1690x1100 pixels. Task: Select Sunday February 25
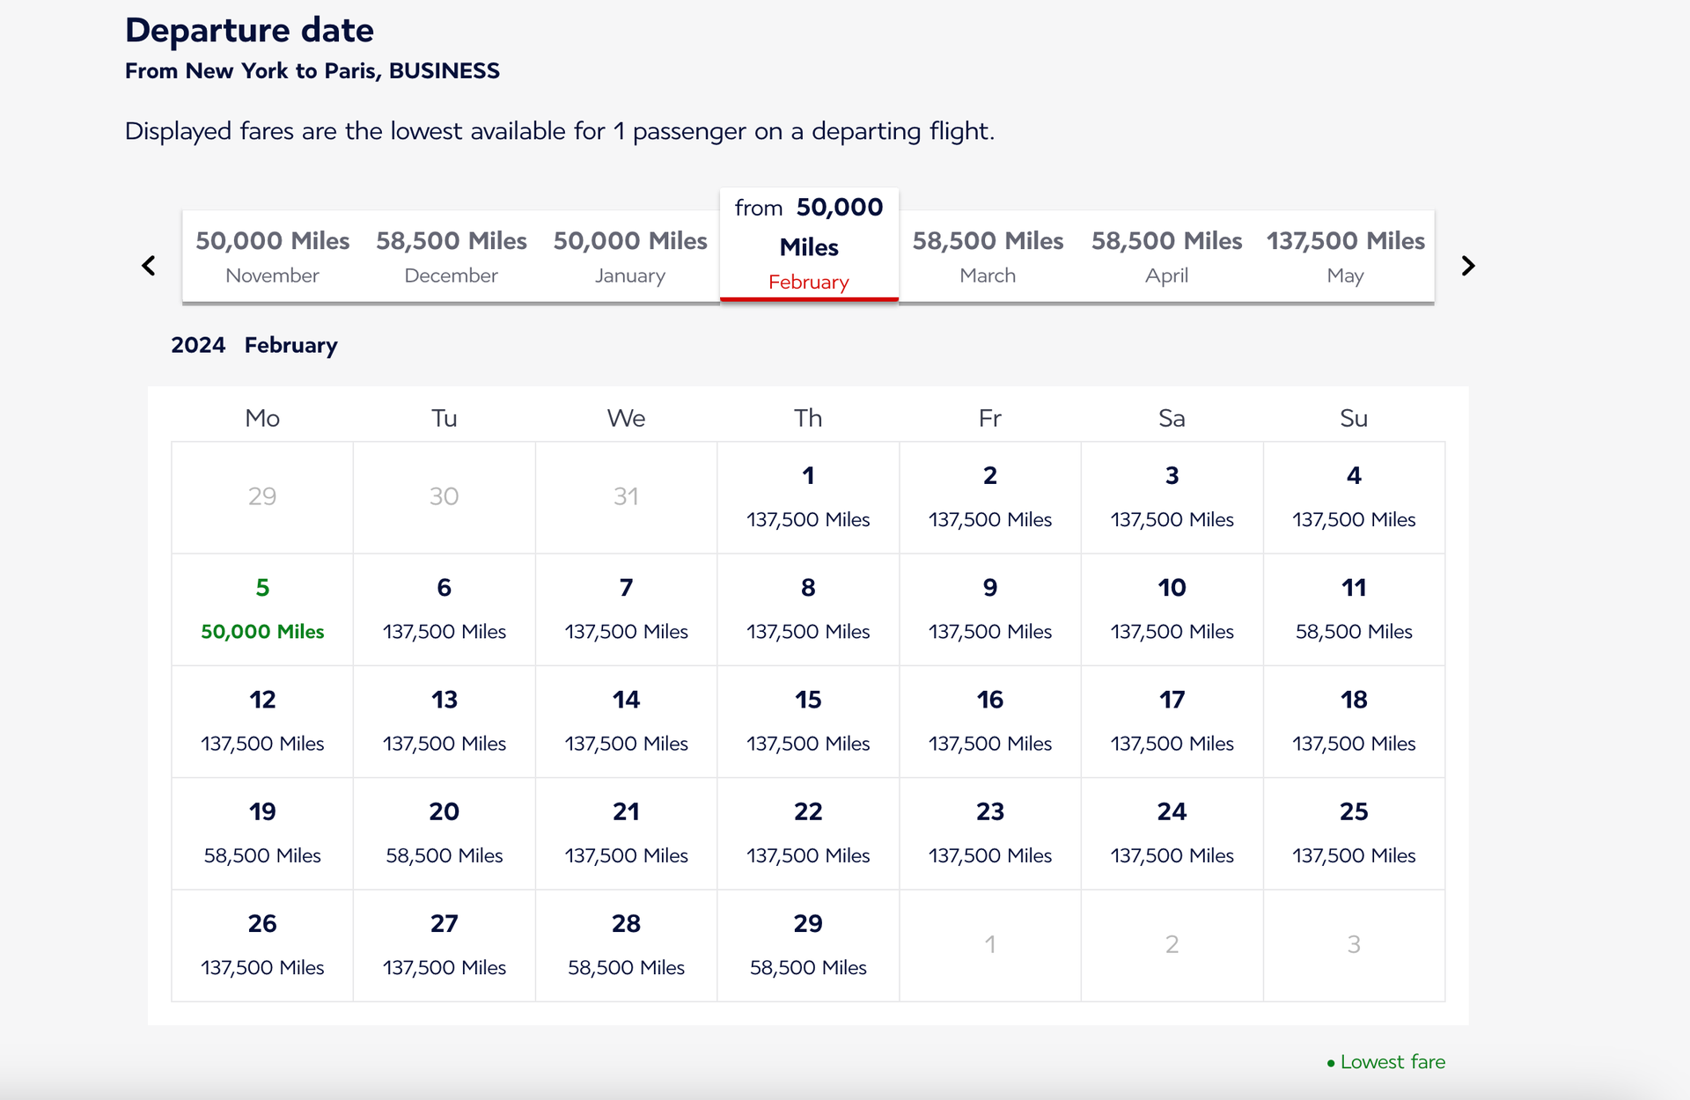click(1354, 832)
